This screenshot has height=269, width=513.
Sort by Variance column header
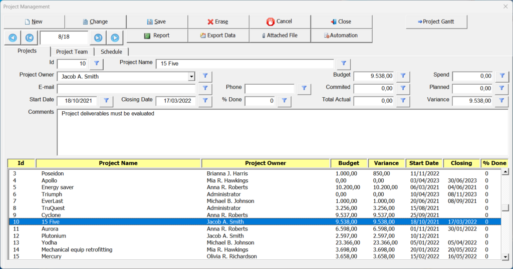point(386,163)
